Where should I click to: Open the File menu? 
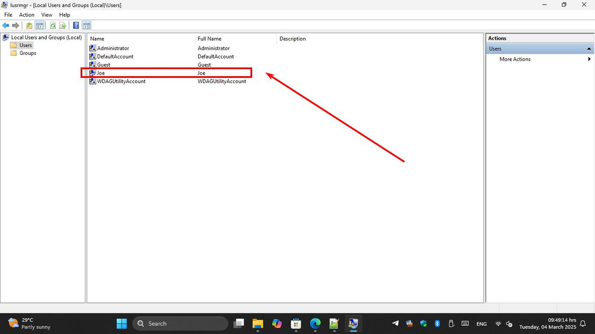click(x=8, y=15)
